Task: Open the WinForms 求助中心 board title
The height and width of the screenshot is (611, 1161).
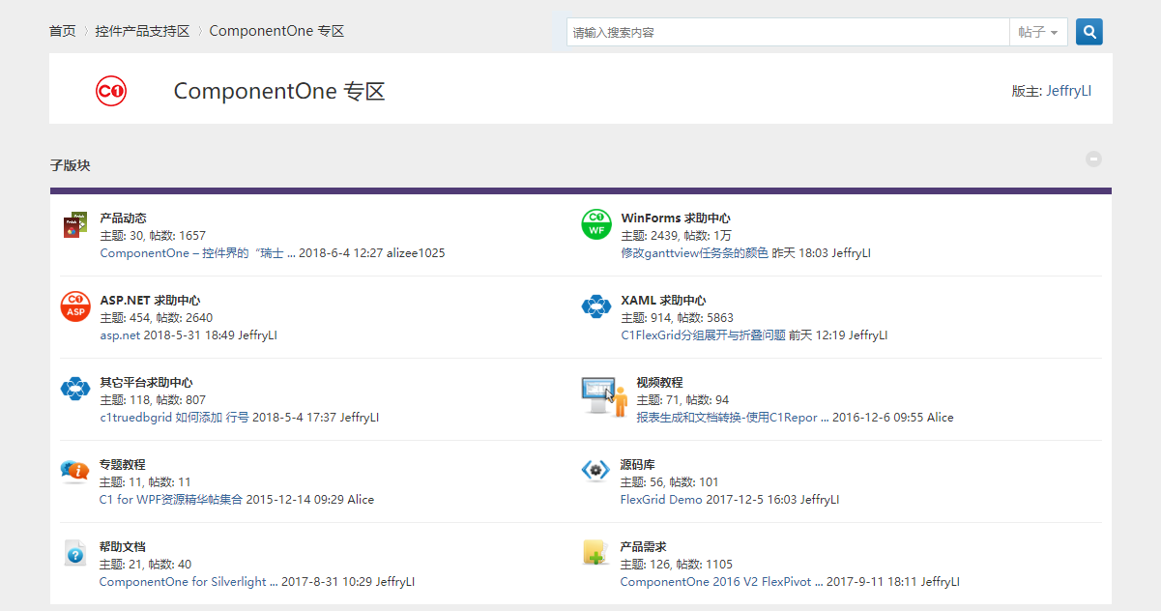Action: pyautogui.click(x=676, y=218)
